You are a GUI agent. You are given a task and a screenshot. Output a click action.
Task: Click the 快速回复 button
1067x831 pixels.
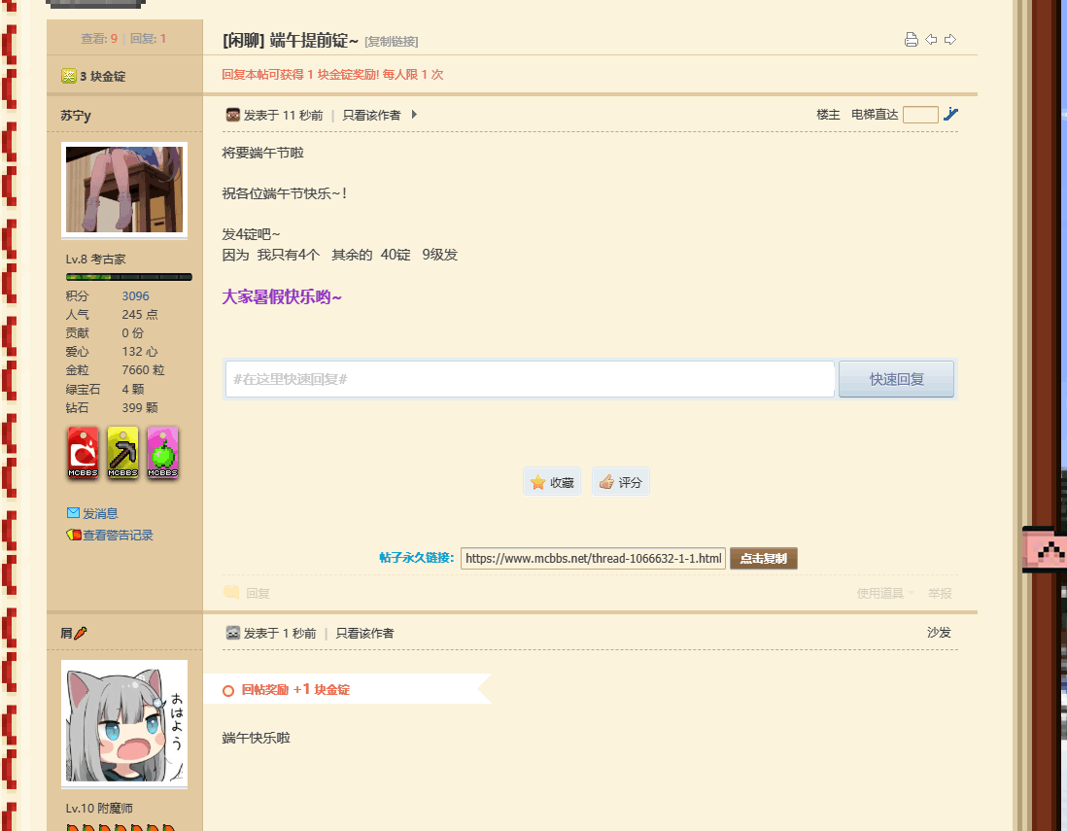(896, 379)
